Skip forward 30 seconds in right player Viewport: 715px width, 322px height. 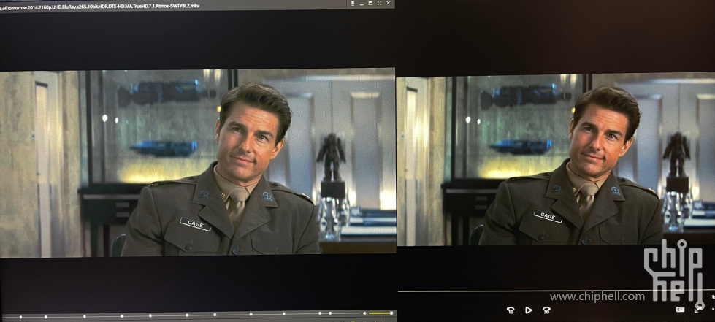[546, 310]
